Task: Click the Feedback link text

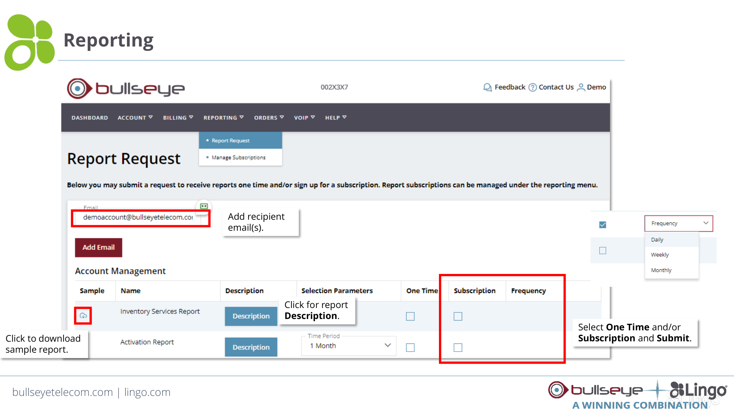Action: point(510,87)
